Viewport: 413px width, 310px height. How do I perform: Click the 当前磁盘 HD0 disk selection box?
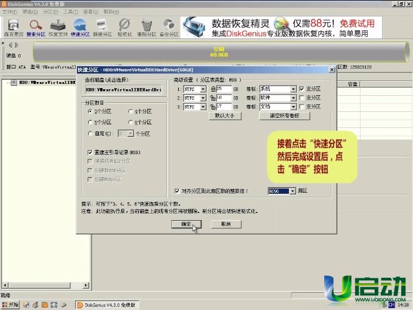123,90
